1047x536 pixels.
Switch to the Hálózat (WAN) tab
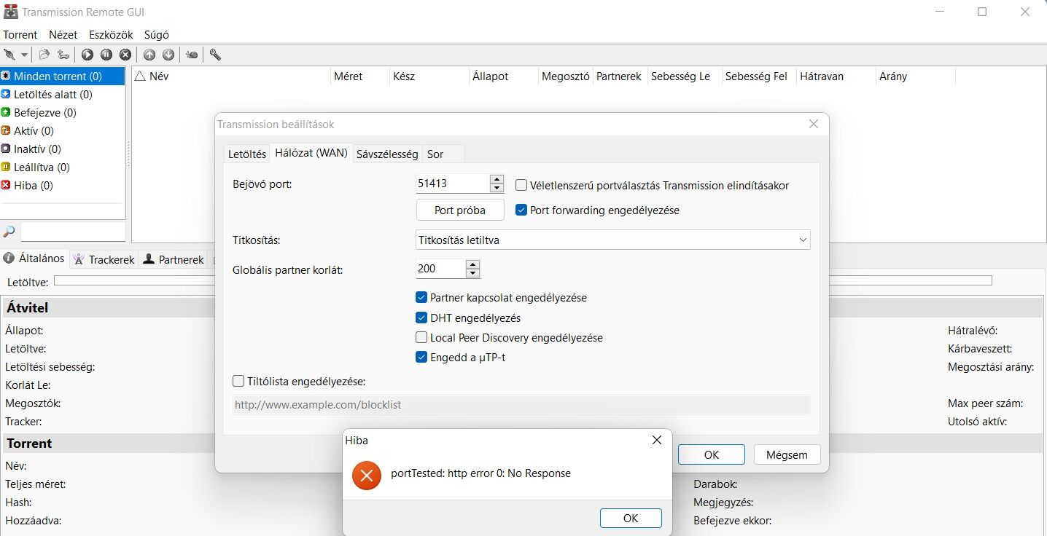[311, 154]
